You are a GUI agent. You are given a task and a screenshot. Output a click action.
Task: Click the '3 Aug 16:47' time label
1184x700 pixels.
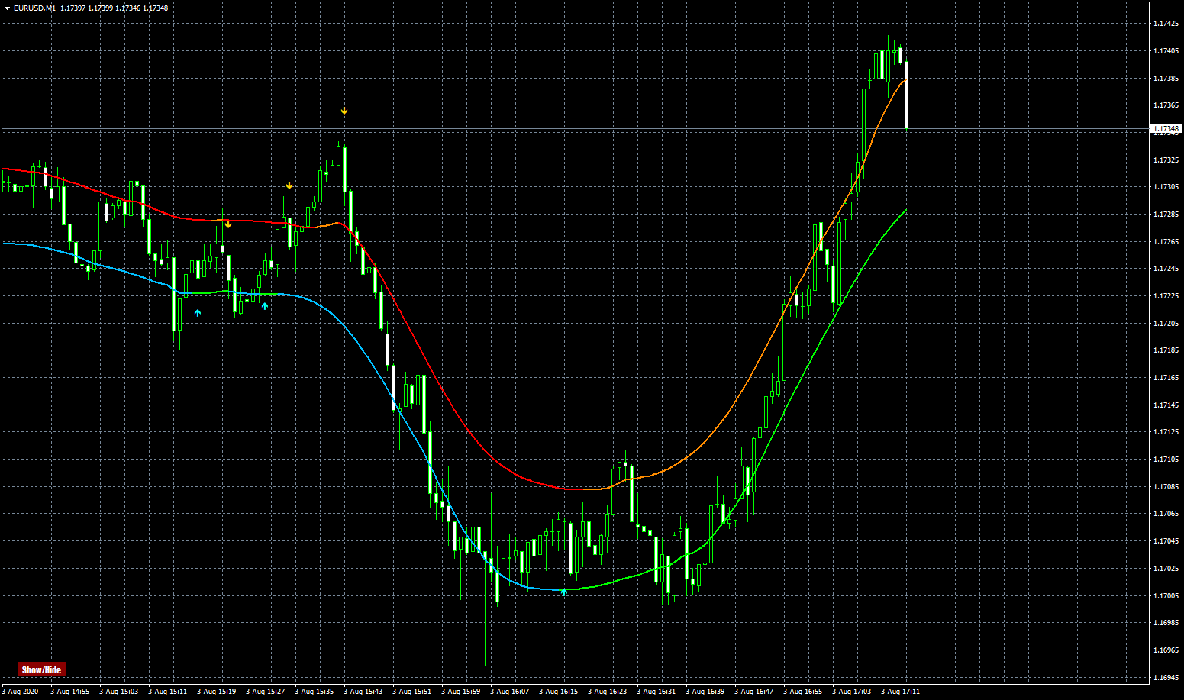point(754,692)
